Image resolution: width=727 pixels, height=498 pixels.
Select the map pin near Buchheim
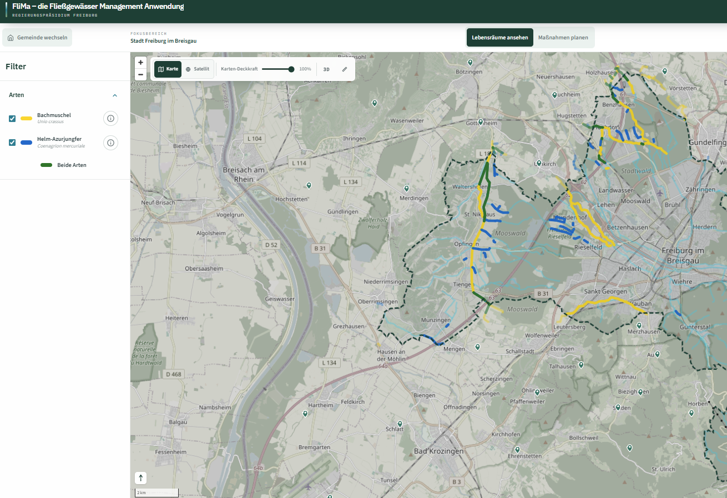tap(554, 95)
